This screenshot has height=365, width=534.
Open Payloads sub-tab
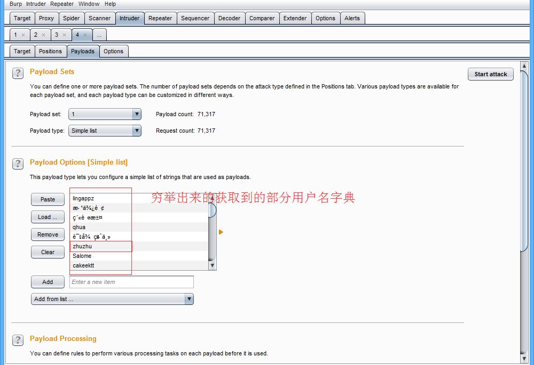83,51
